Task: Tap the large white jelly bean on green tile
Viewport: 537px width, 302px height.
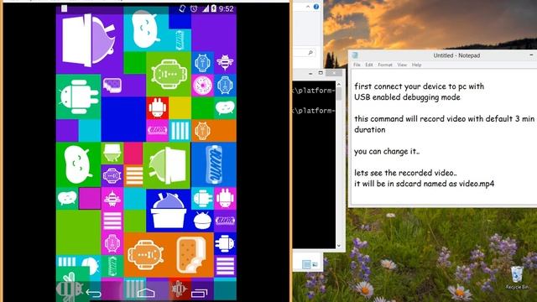Action: pos(78,164)
